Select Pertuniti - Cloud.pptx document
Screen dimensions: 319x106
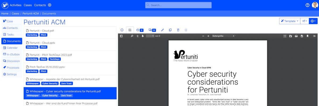(x=70, y=45)
